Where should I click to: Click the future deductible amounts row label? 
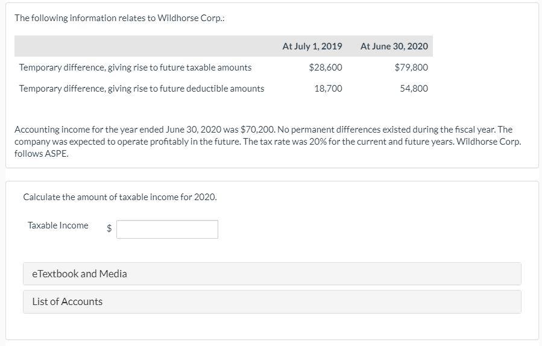[x=141, y=89]
